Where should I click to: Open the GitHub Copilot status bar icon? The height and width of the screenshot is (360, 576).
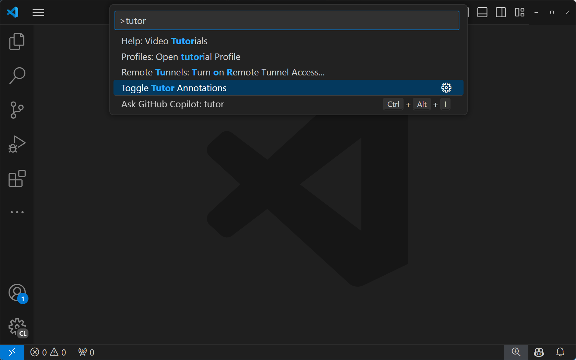click(538, 352)
